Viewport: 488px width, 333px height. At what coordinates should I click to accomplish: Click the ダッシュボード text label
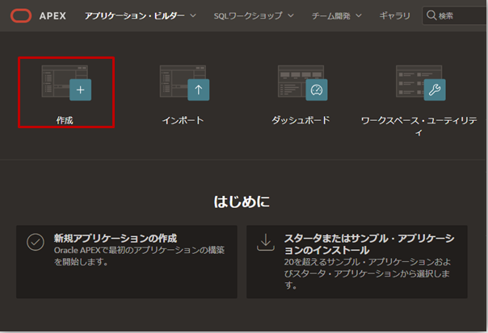coord(301,120)
